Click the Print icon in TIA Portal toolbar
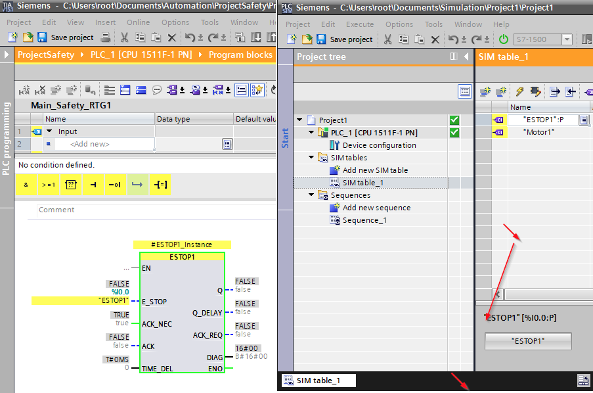The height and width of the screenshot is (393, 593). [106, 37]
